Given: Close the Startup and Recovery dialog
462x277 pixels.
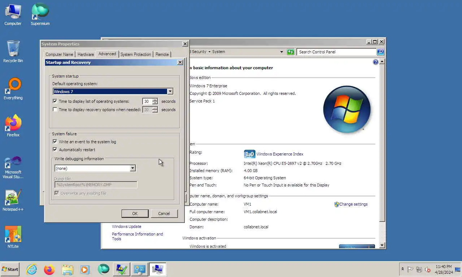Looking at the screenshot, I should coord(180,62).
